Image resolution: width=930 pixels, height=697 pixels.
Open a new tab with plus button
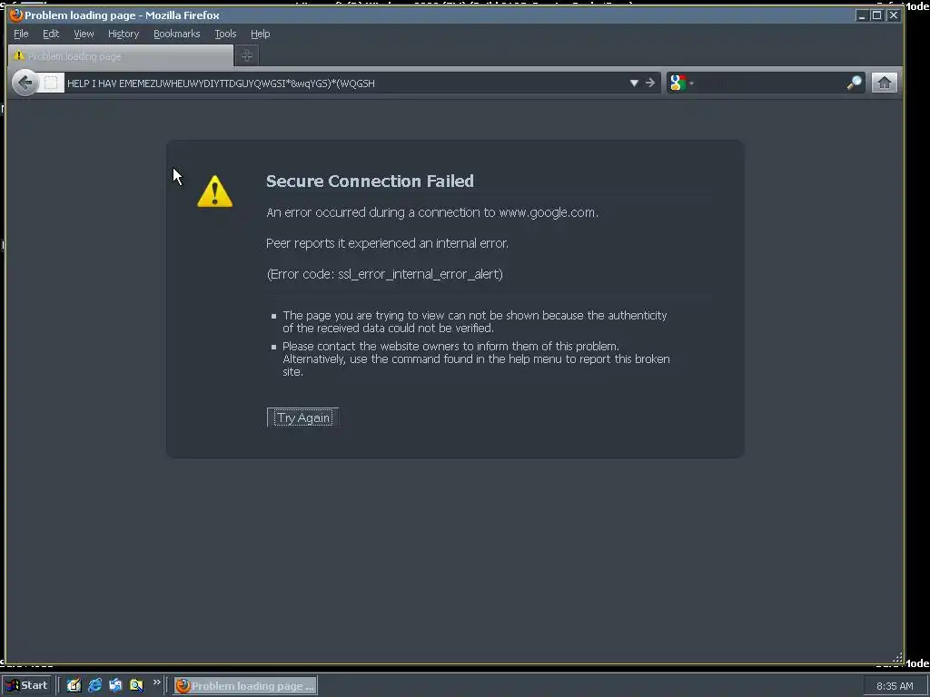[247, 55]
